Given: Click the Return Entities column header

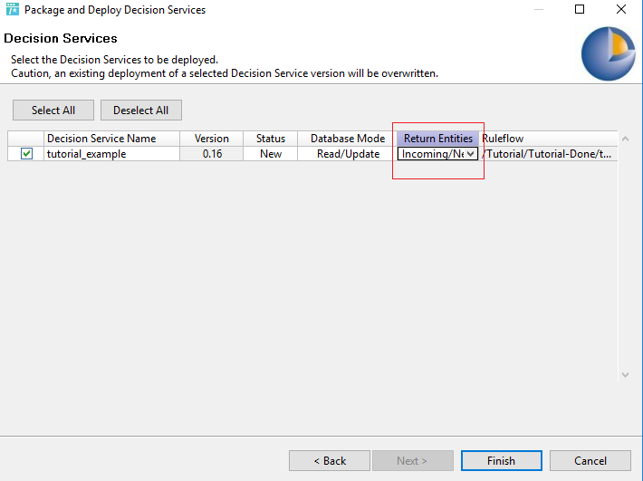Looking at the screenshot, I should pyautogui.click(x=438, y=139).
